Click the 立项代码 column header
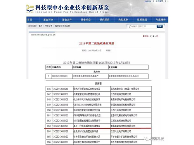Viewport: 194px width, 145px height. [x=56, y=67]
